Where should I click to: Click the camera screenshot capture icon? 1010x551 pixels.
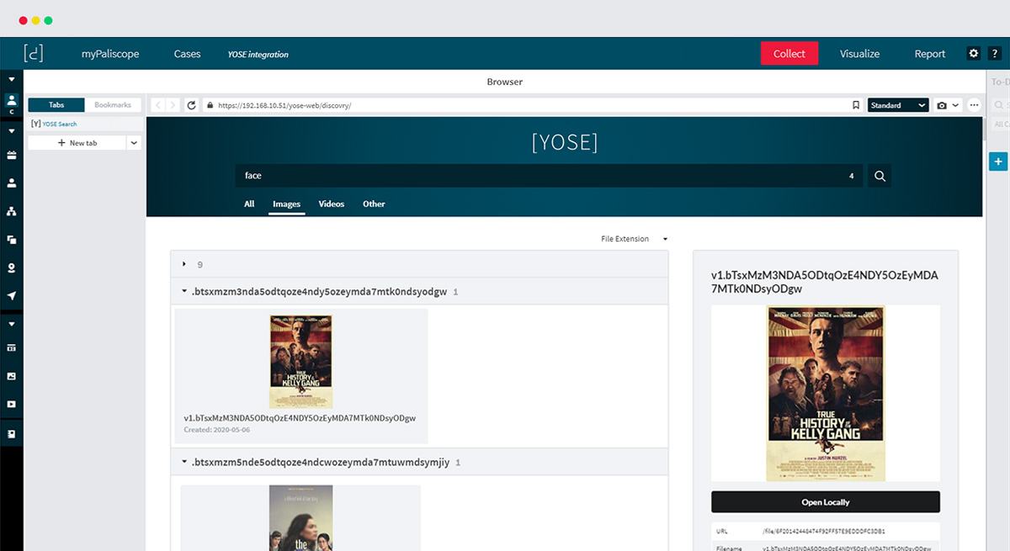(942, 105)
